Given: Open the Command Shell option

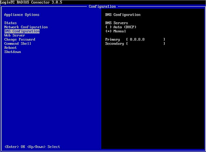Looking at the screenshot, I should [x=18, y=44].
